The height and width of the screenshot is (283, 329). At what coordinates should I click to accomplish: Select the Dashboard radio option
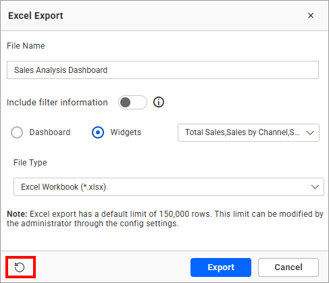pos(17,132)
